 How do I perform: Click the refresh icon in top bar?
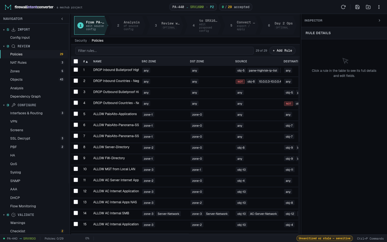pos(343,7)
